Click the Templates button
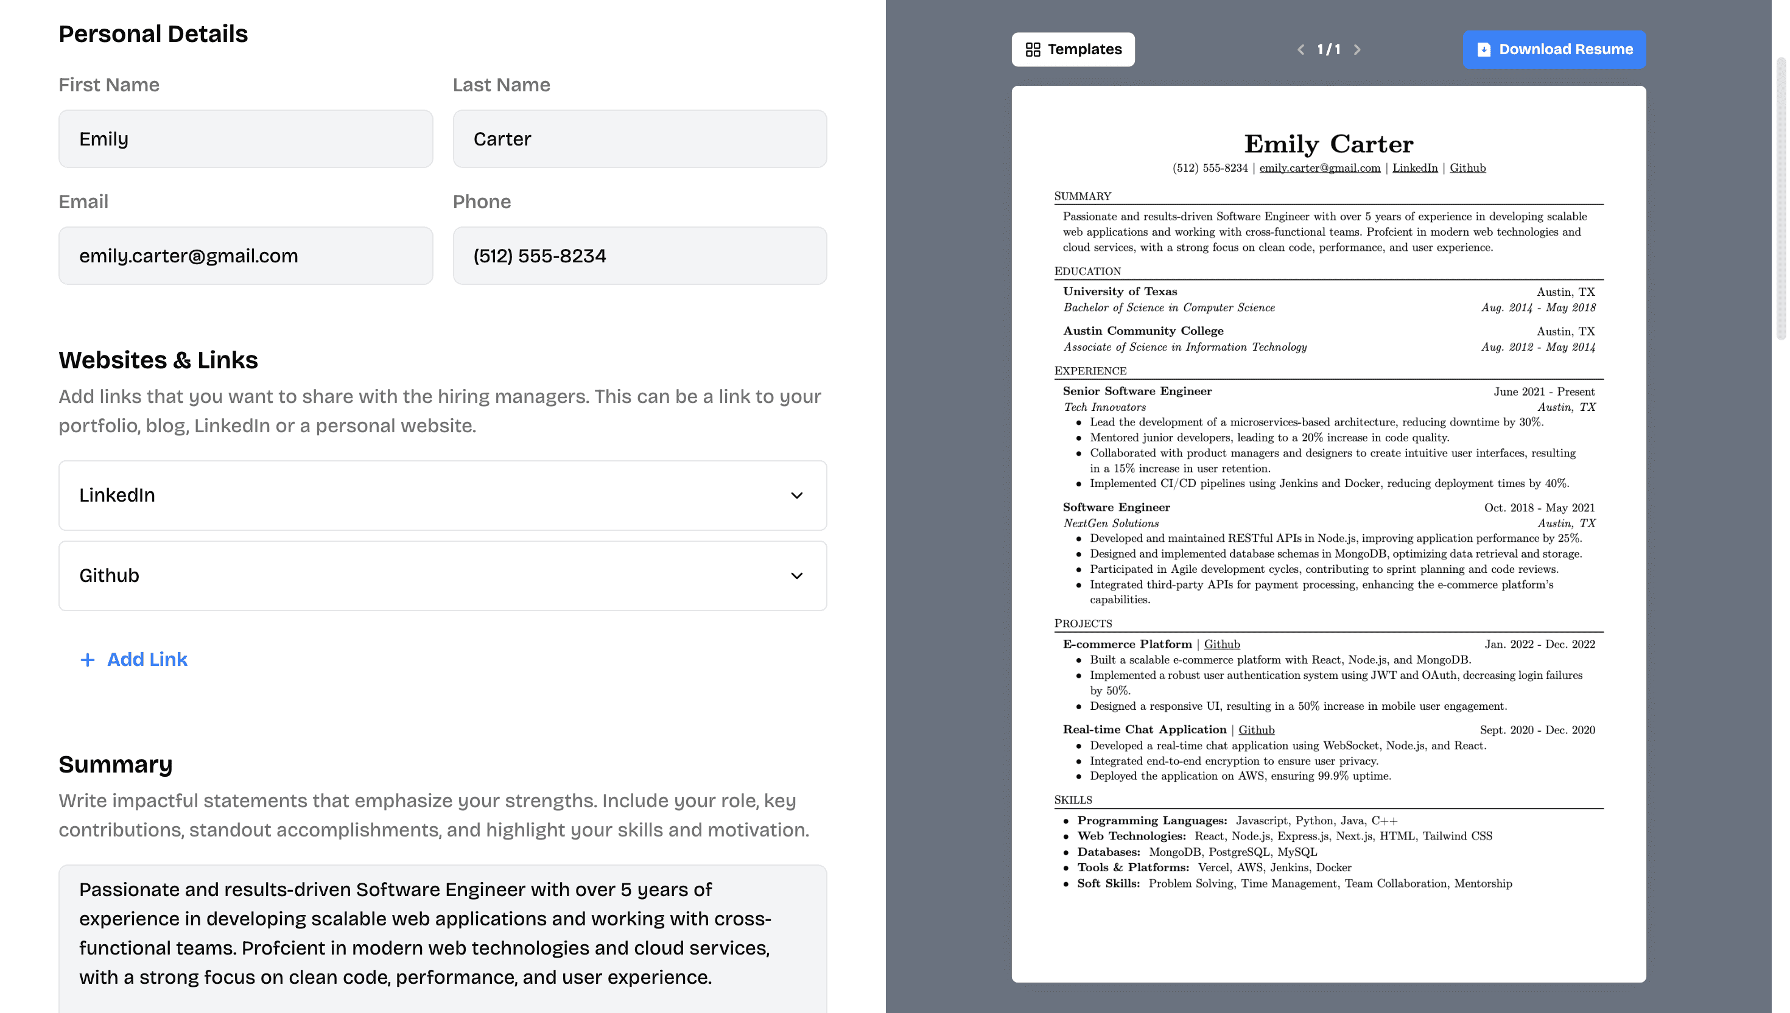This screenshot has height=1013, width=1790. tap(1072, 49)
